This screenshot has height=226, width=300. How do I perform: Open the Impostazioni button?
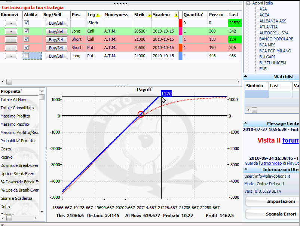[273, 201]
